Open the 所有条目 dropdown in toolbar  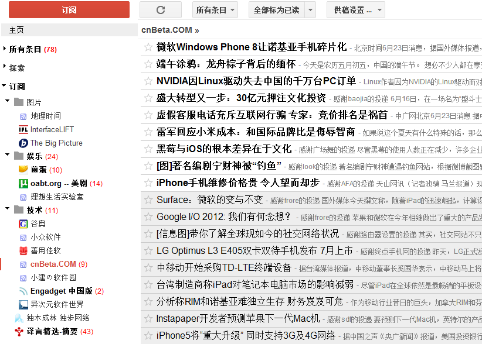(215, 10)
